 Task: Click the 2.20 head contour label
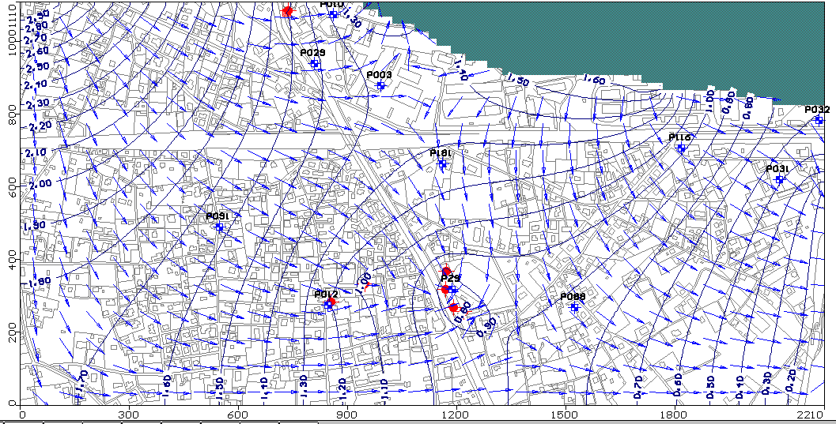pyautogui.click(x=39, y=126)
